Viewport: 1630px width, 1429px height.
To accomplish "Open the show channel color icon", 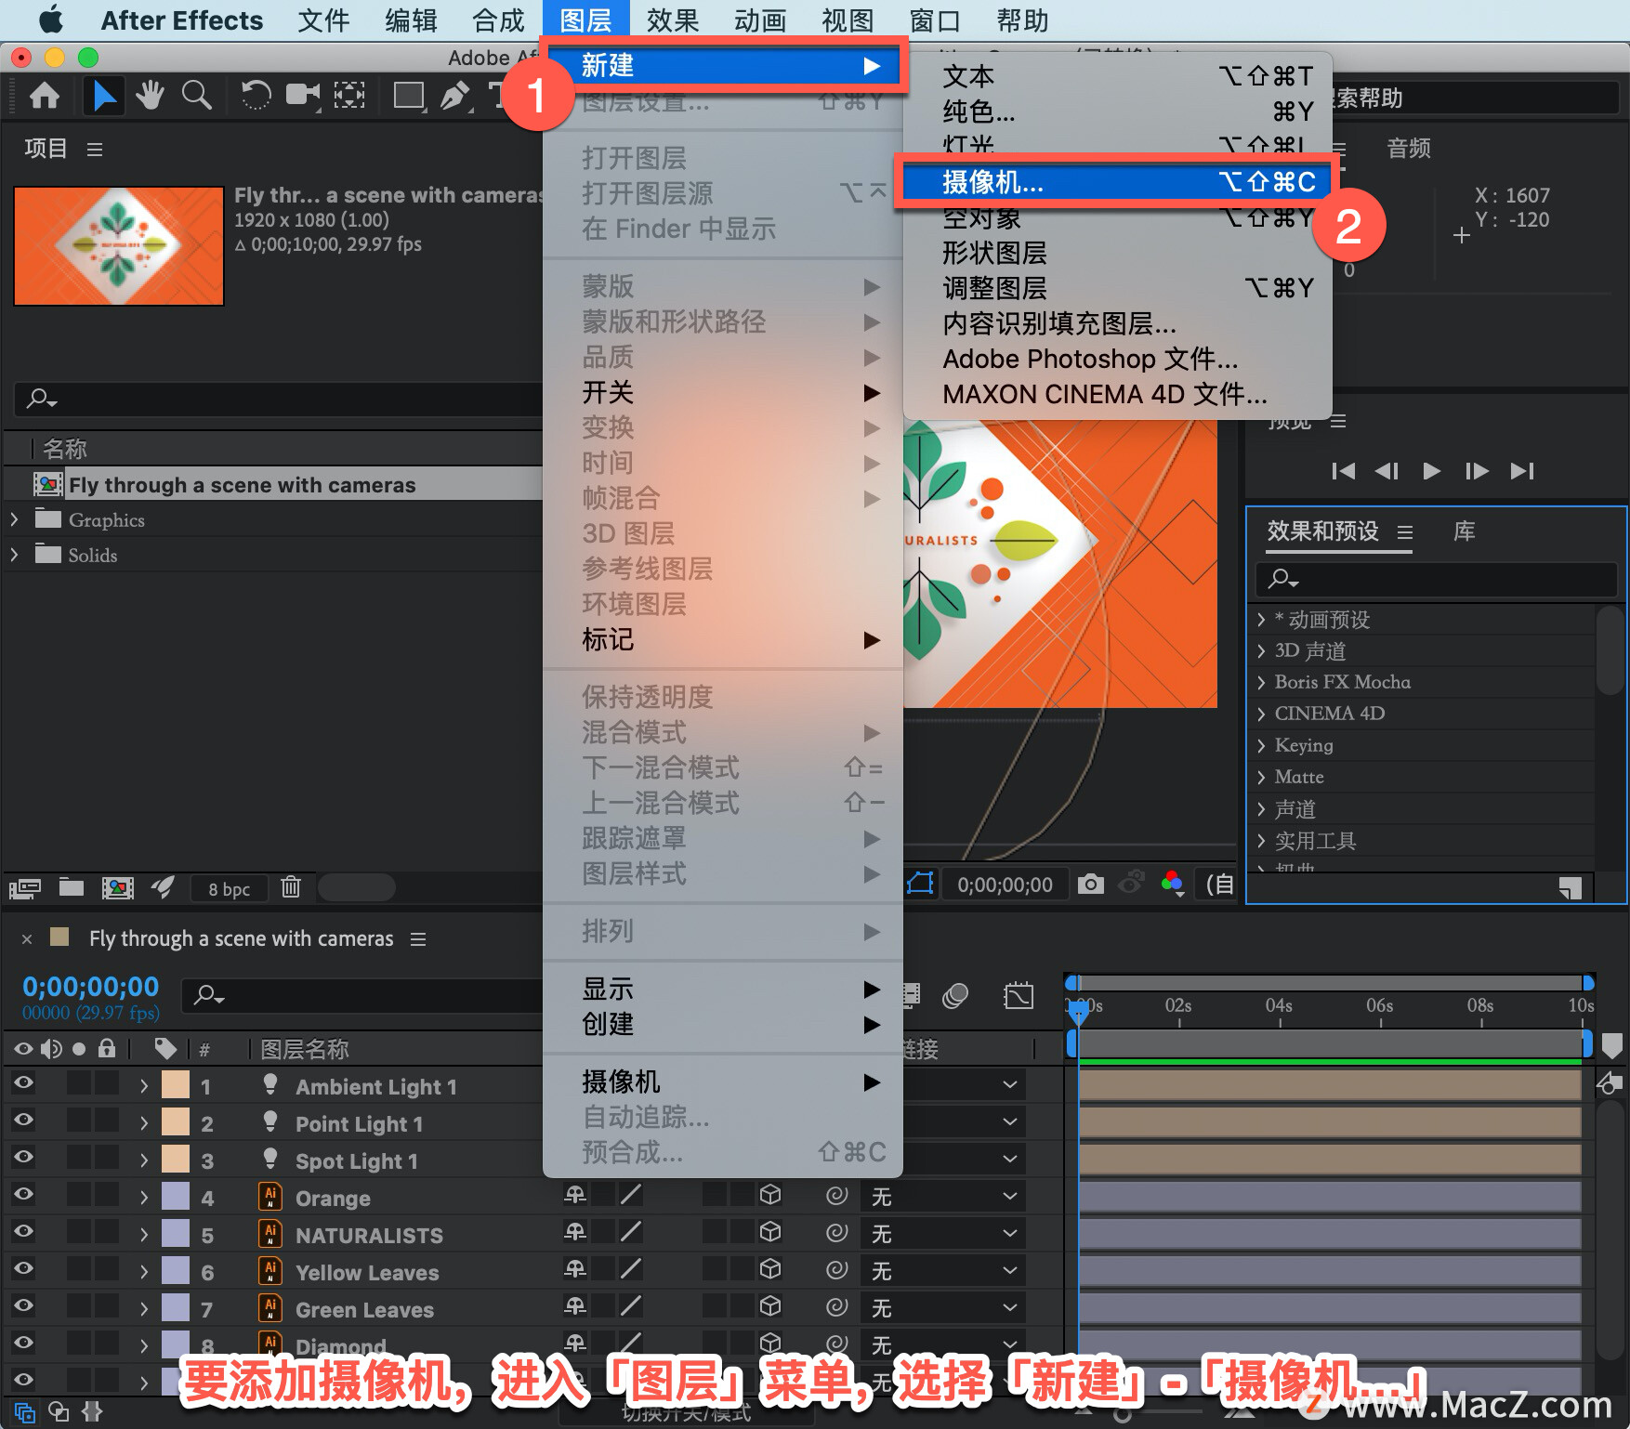I will (x=1173, y=884).
